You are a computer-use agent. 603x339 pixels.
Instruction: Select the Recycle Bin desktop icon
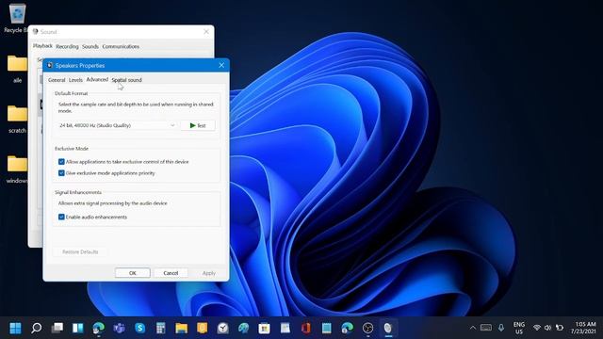pos(17,18)
